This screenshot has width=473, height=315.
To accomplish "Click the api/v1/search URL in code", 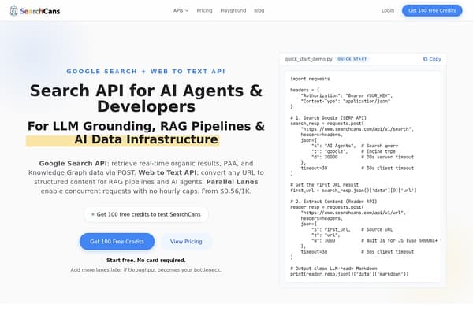I will pos(357,129).
